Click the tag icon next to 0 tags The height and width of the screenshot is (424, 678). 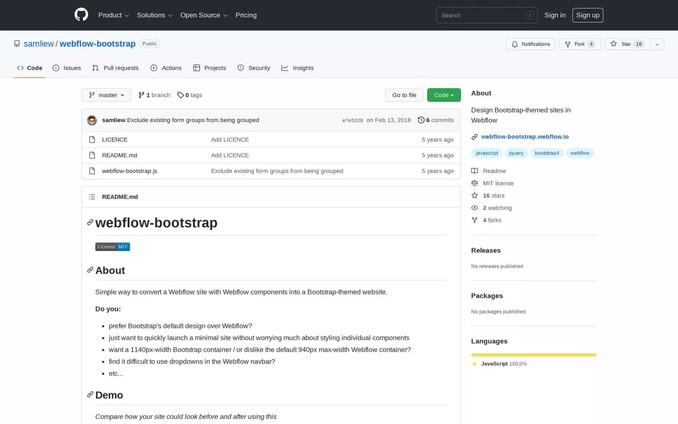[x=181, y=95]
